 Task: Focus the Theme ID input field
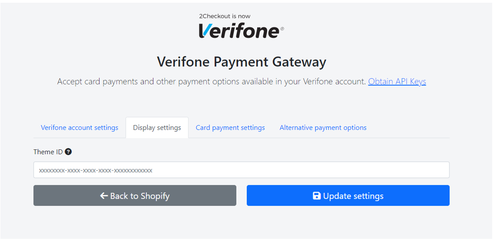[x=241, y=170]
